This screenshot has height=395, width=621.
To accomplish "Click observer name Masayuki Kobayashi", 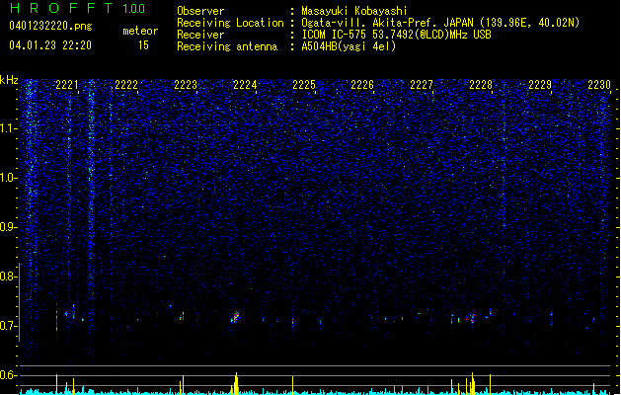I will coord(354,11).
